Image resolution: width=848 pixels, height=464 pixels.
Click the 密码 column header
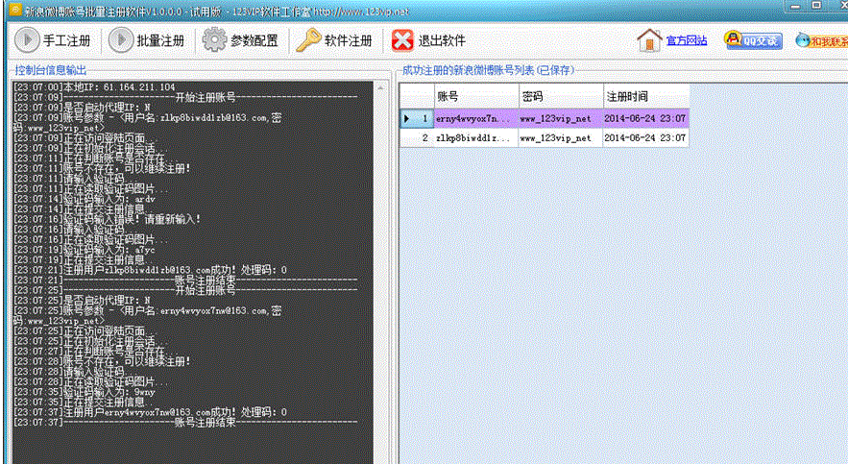coord(561,96)
